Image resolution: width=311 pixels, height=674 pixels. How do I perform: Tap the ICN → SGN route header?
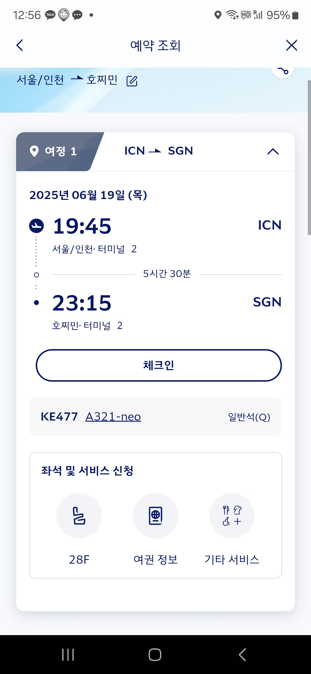(x=159, y=151)
